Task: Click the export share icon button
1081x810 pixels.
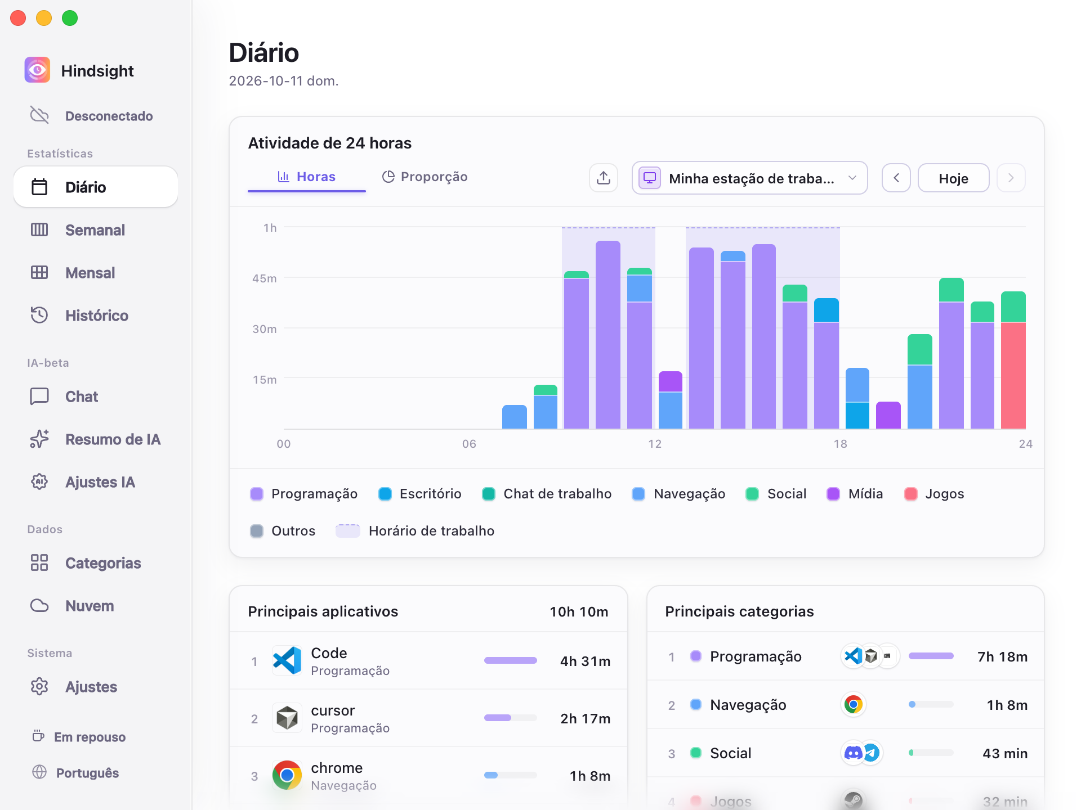Action: (x=604, y=178)
